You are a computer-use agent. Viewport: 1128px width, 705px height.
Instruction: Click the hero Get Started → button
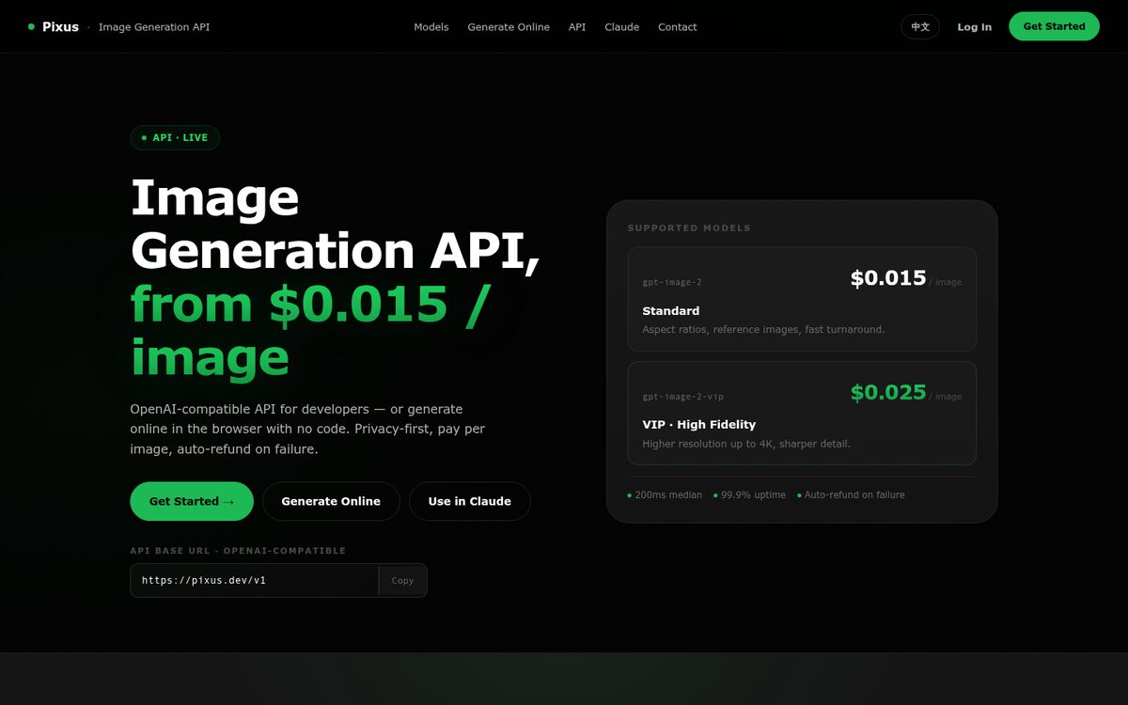pos(192,501)
